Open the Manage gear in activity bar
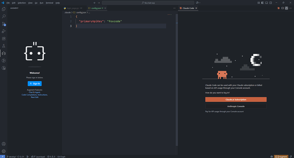 [x=4, y=151]
